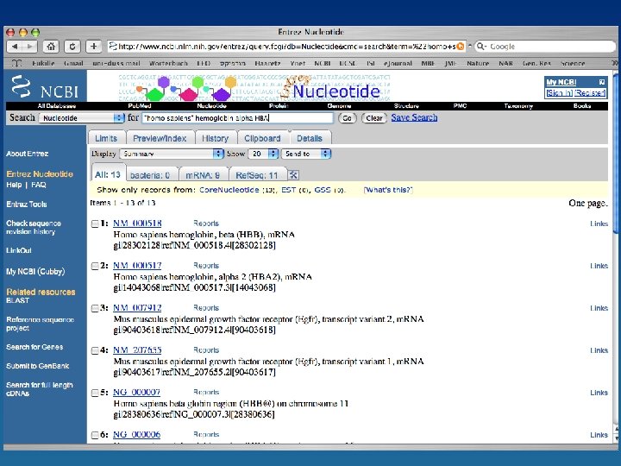Open All Databases in the black bar
Viewport: 621px width, 466px height.
57,106
